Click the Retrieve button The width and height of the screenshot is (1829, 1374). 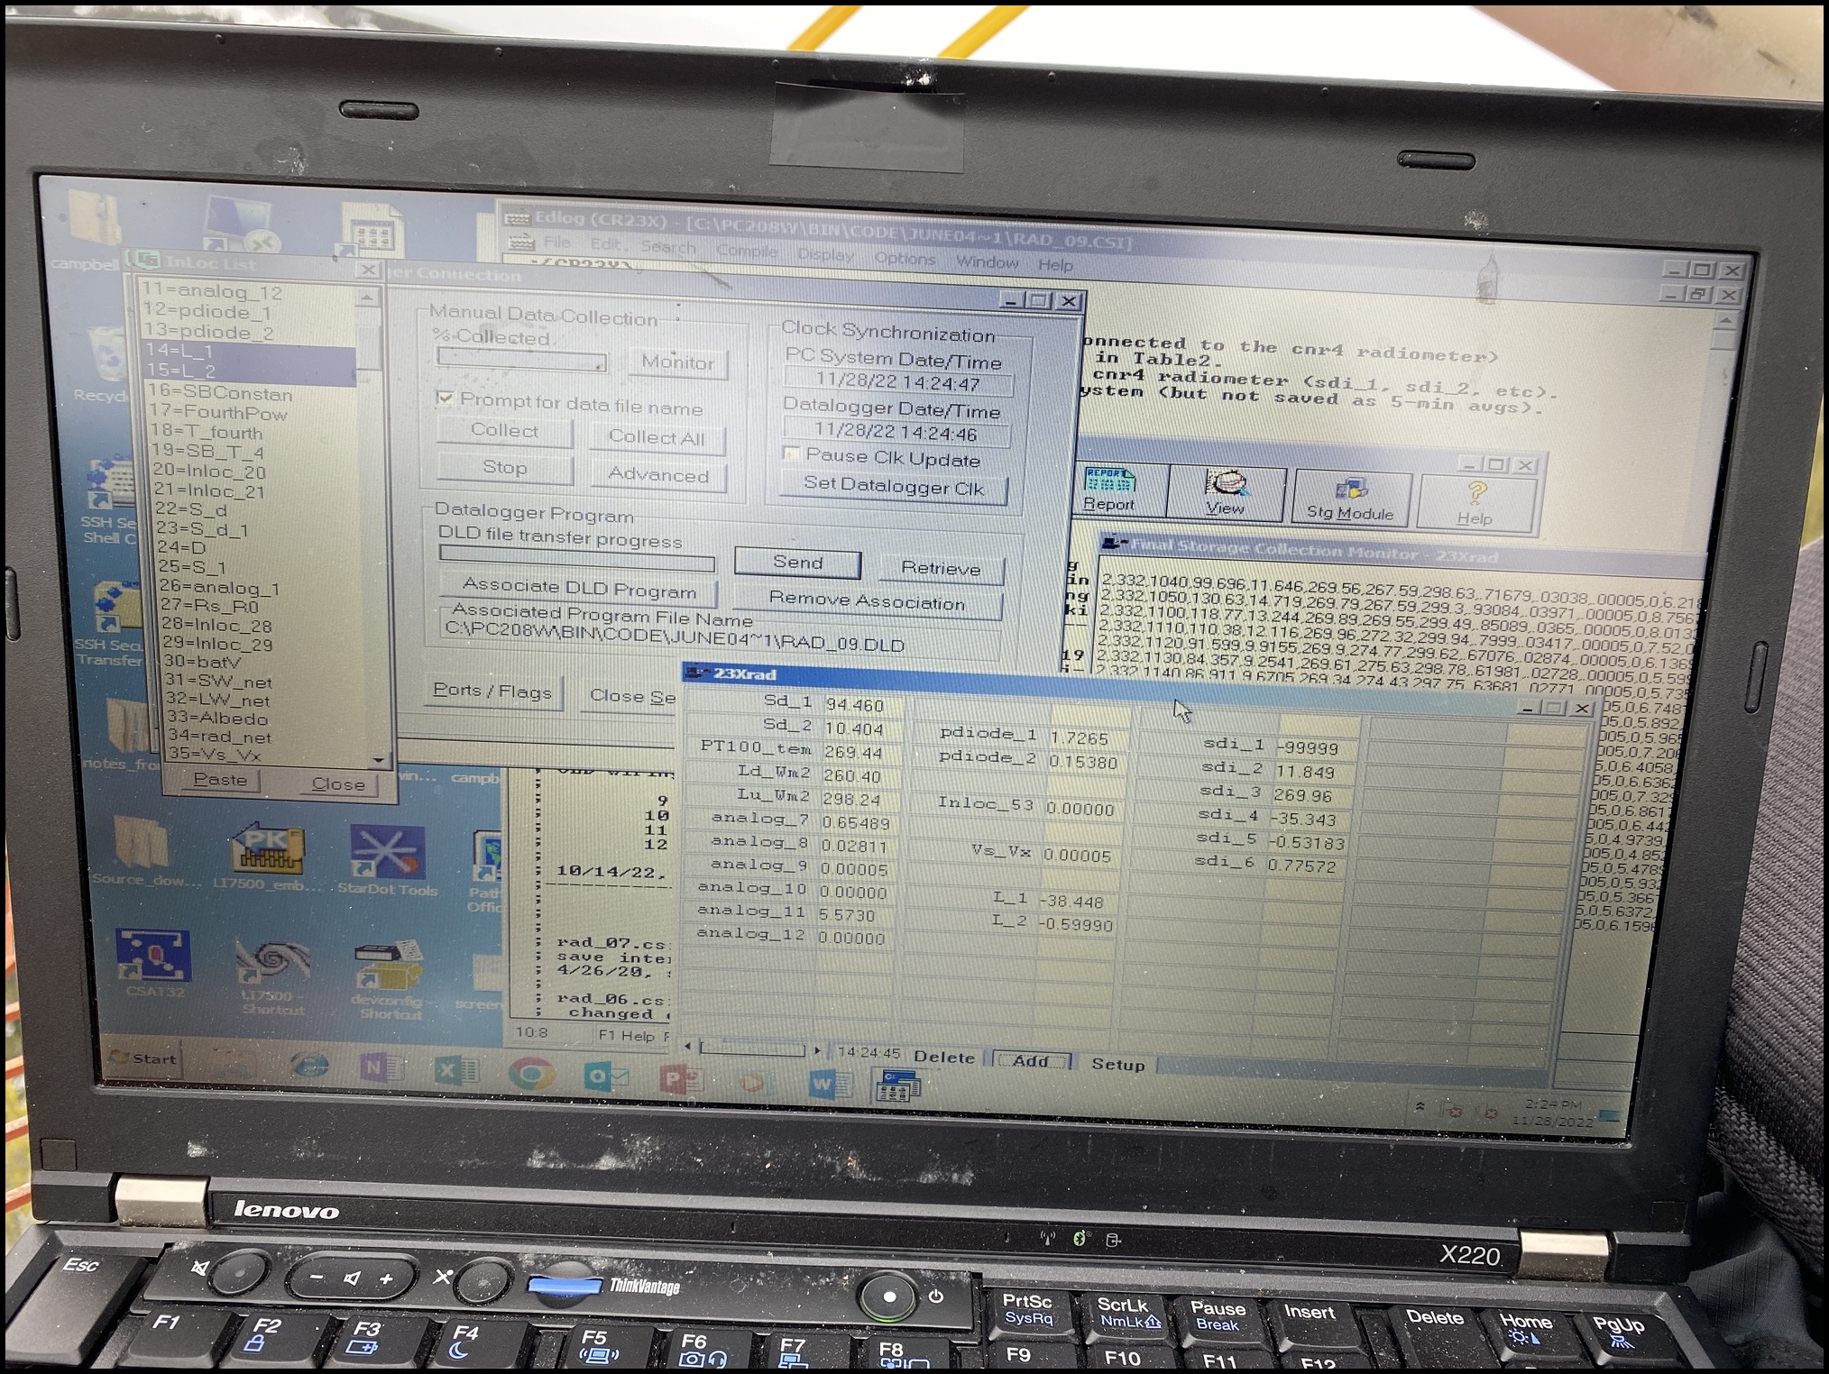(x=941, y=568)
